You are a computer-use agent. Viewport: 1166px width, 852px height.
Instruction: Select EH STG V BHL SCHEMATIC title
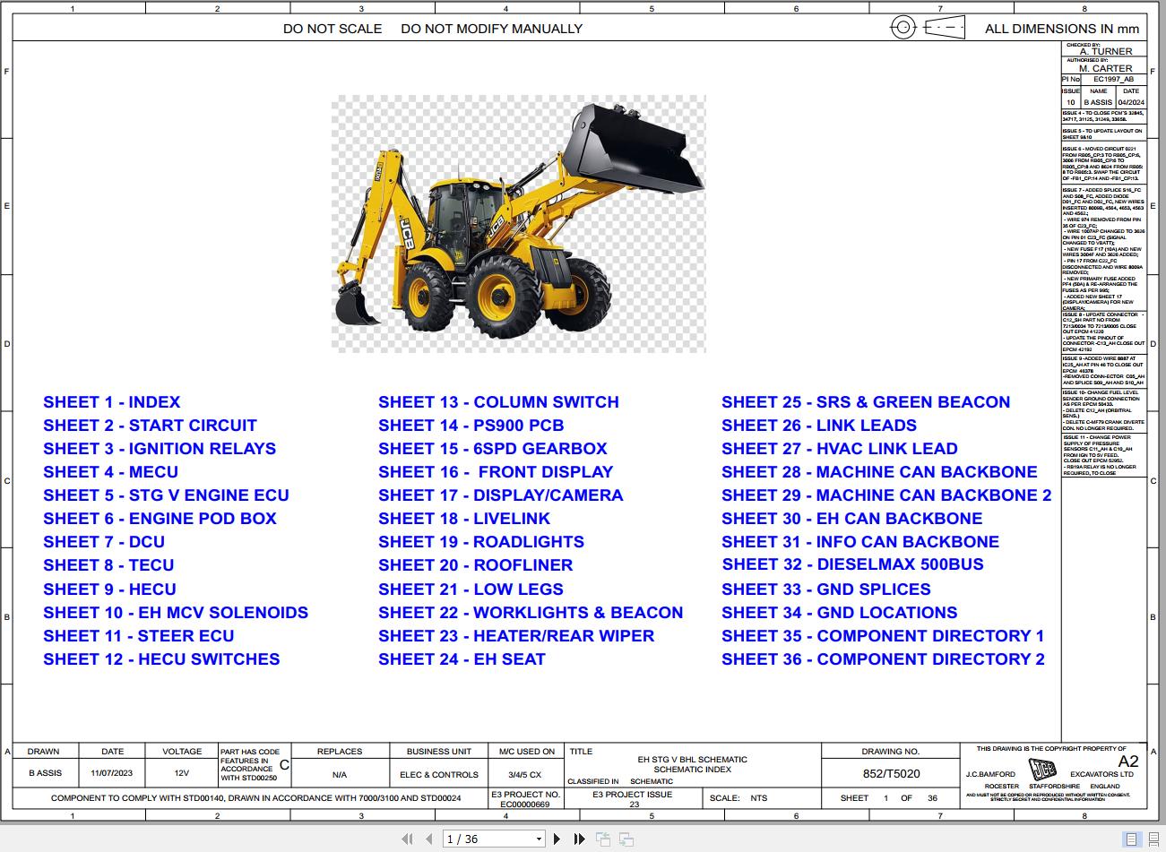691,759
